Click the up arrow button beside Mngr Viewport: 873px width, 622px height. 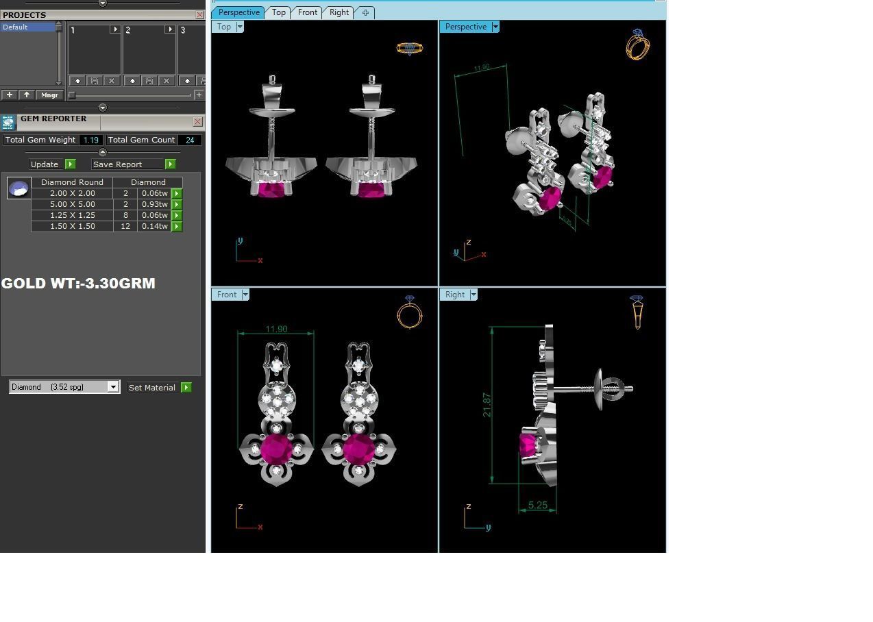(27, 95)
